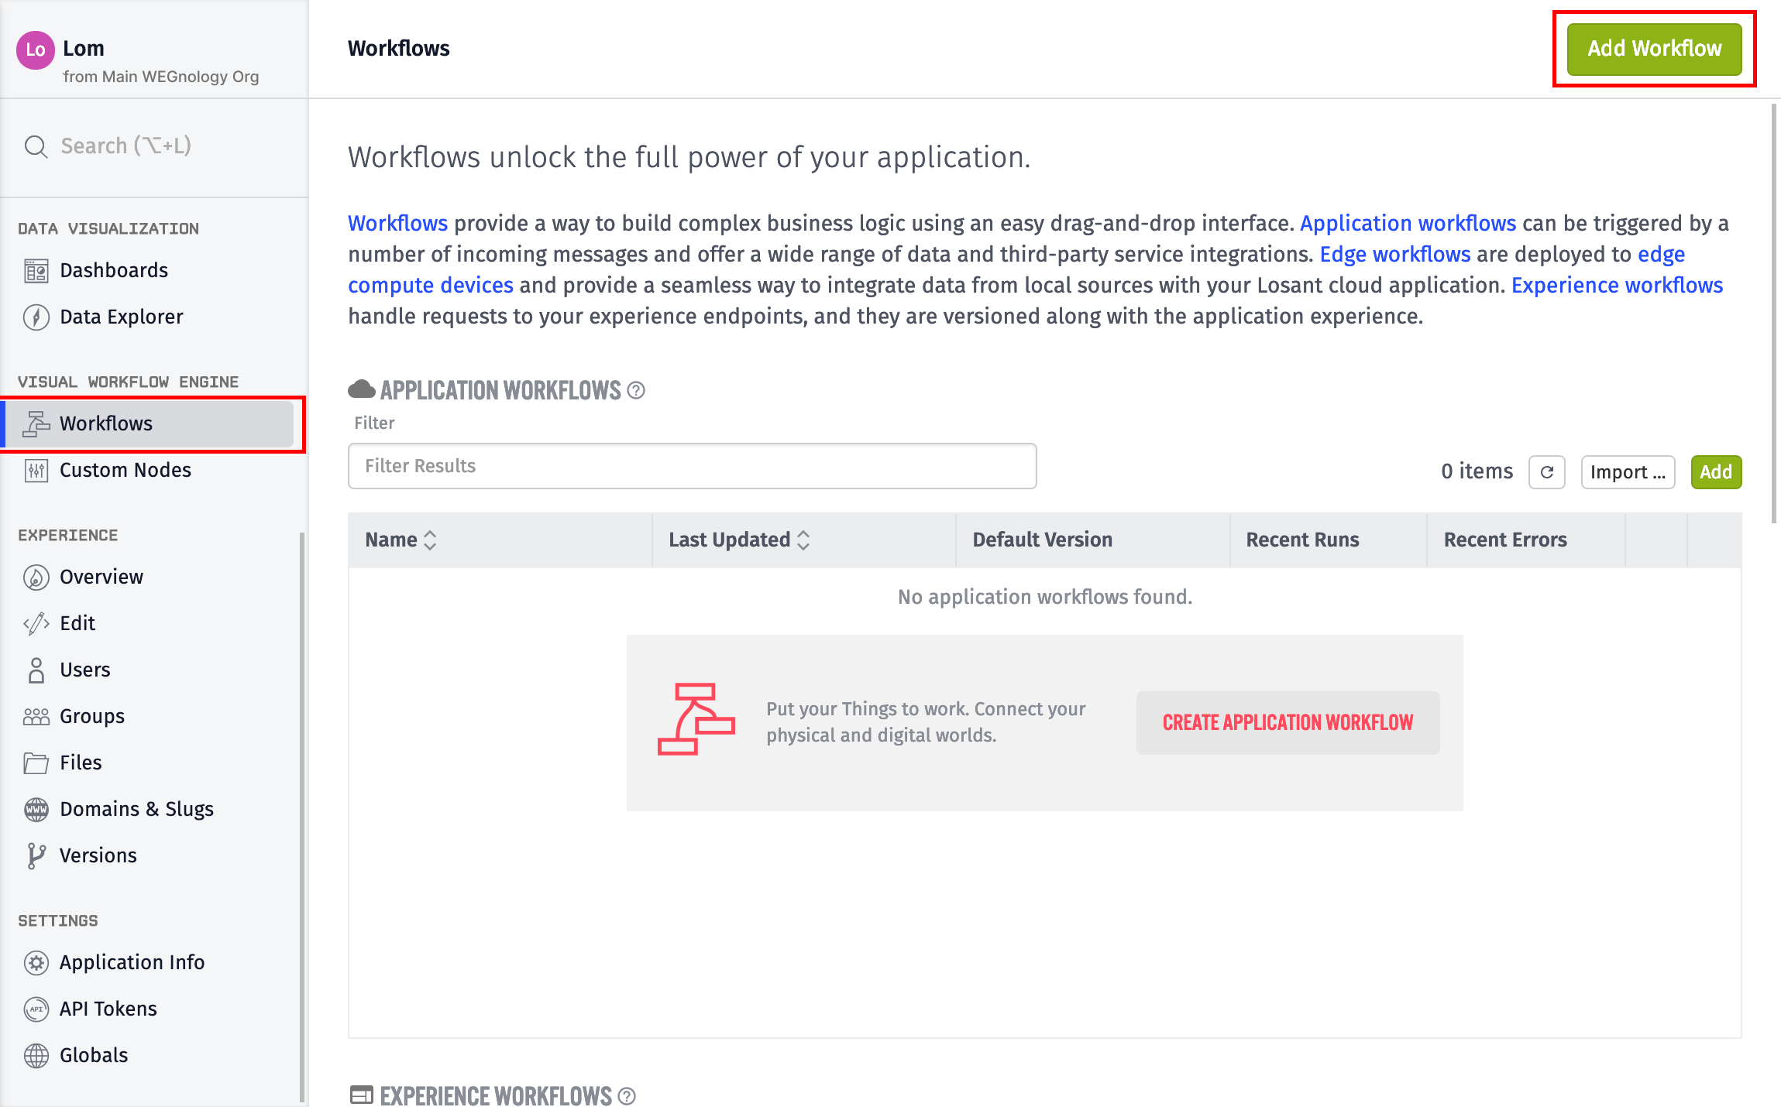Click the Overview icon under Experience
The height and width of the screenshot is (1107, 1781).
36,577
